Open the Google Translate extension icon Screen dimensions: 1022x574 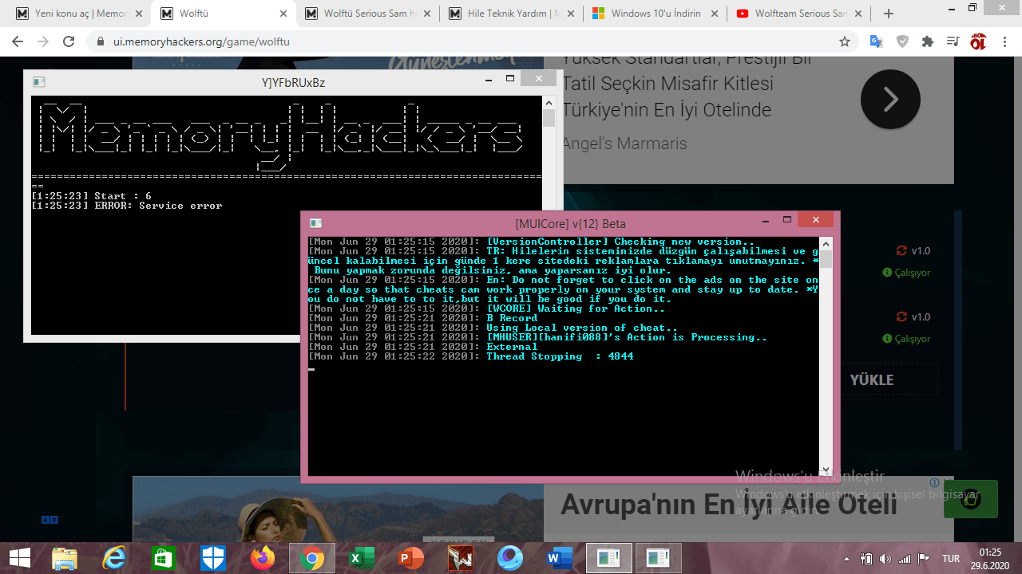click(876, 41)
